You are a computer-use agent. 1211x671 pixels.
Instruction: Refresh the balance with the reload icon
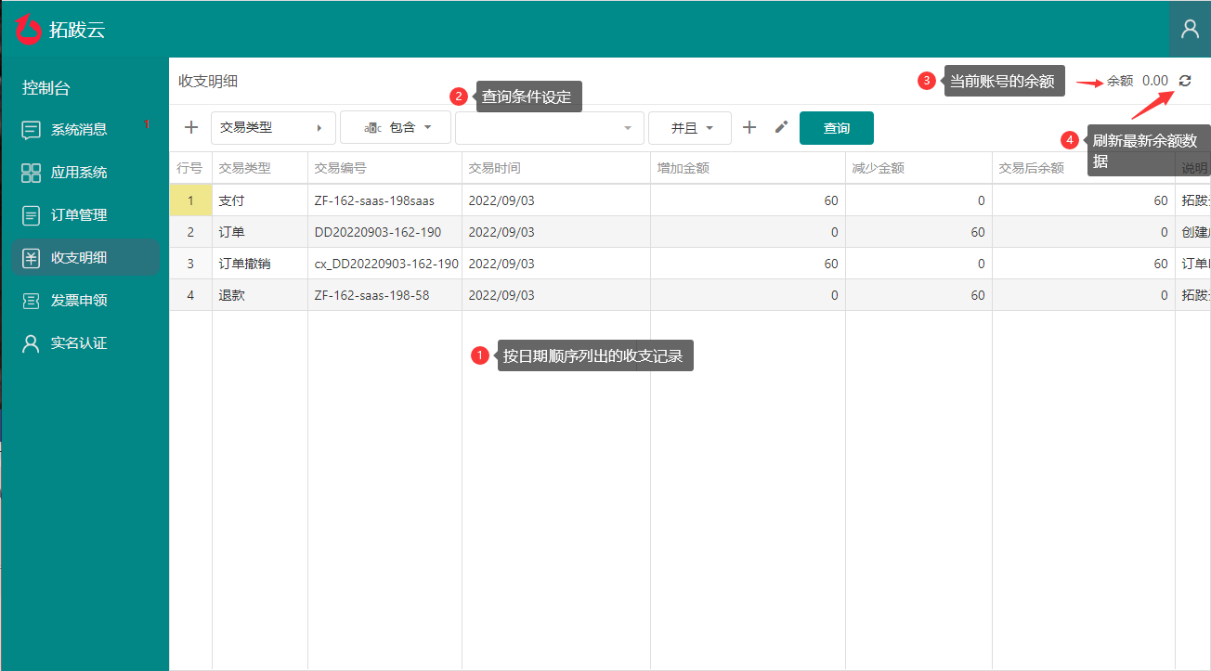click(x=1184, y=81)
